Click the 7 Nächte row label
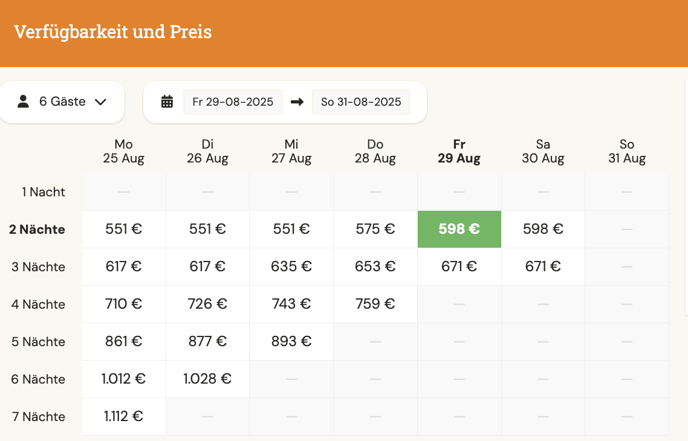The height and width of the screenshot is (441, 688). coord(38,417)
